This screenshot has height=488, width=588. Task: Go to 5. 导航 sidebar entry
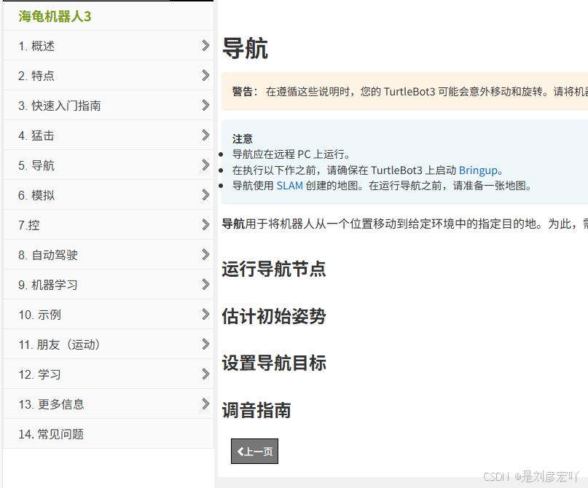(109, 165)
